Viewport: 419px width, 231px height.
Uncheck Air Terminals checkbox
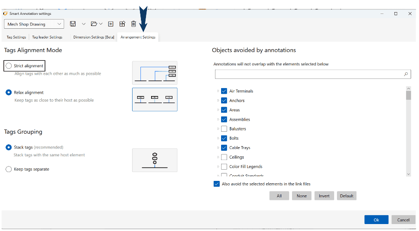tap(224, 91)
